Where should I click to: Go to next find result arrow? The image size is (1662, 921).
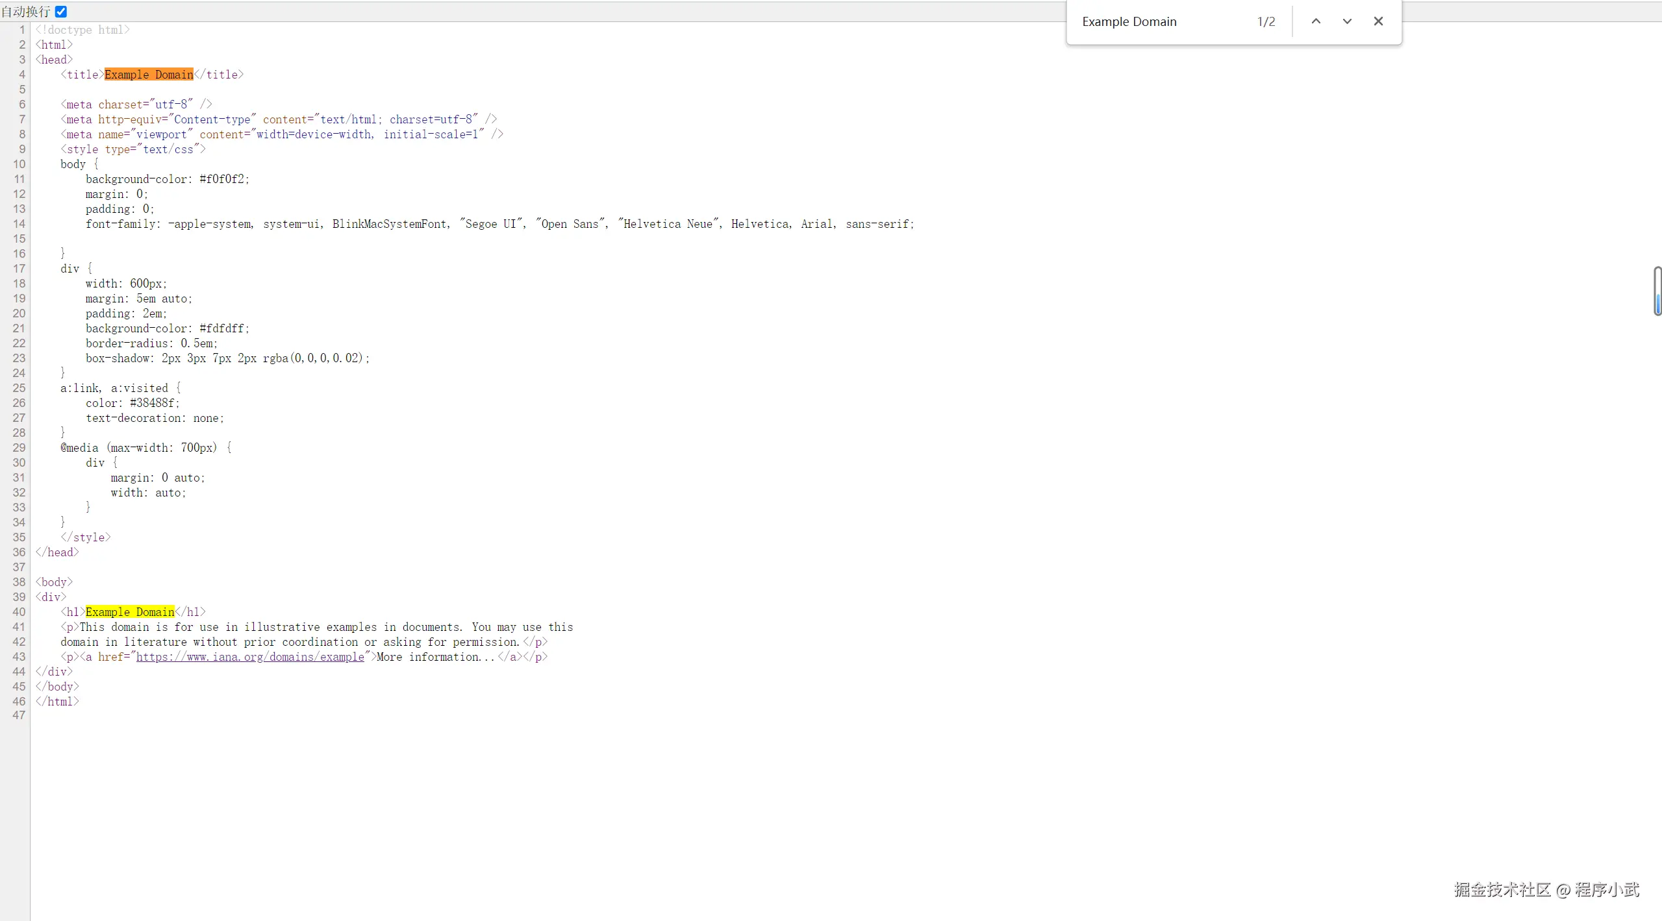[1347, 21]
